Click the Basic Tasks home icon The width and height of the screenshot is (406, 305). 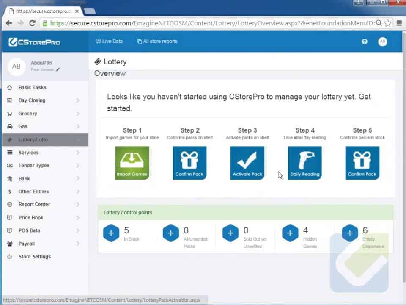[10, 87]
